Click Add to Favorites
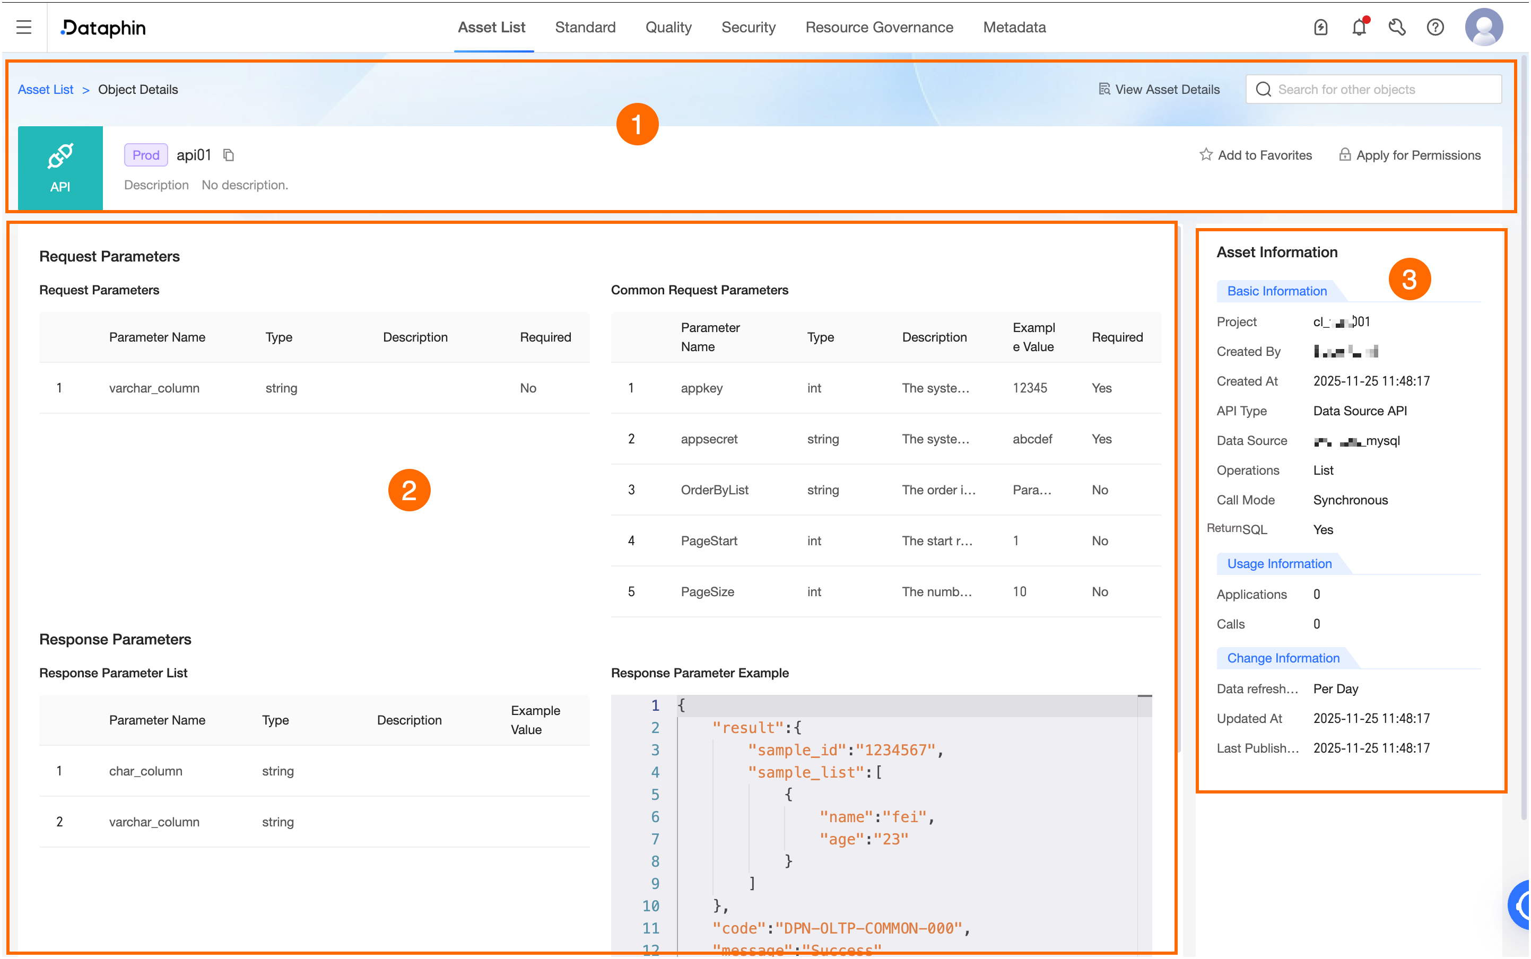This screenshot has width=1531, height=959. (x=1256, y=155)
